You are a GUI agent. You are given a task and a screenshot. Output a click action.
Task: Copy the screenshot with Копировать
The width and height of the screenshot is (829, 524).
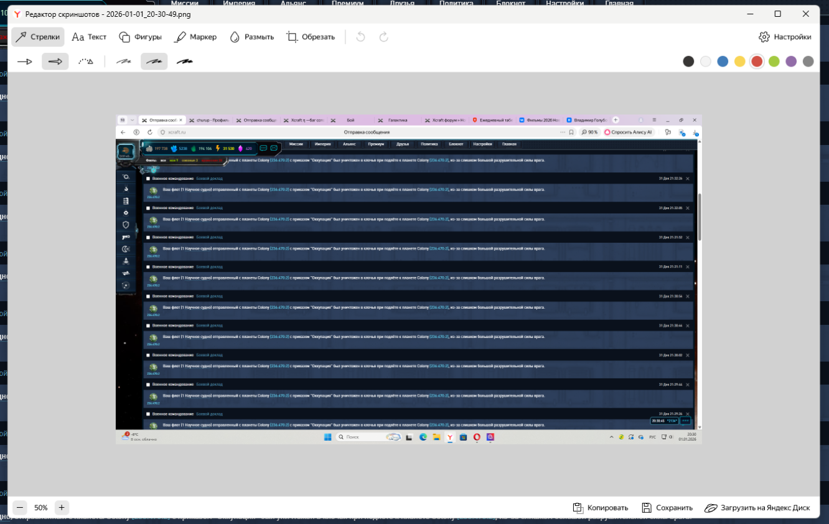click(601, 508)
